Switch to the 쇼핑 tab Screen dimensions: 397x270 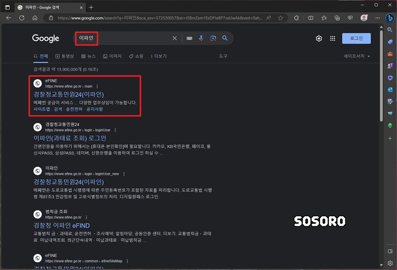pos(136,56)
